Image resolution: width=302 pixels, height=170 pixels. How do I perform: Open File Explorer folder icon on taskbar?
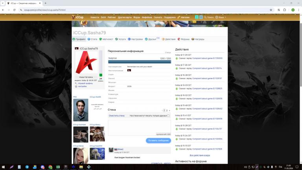(x=81, y=167)
